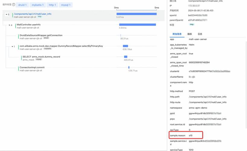Switch to the 指标 tab
This screenshot has height=151, width=247.
point(189,34)
